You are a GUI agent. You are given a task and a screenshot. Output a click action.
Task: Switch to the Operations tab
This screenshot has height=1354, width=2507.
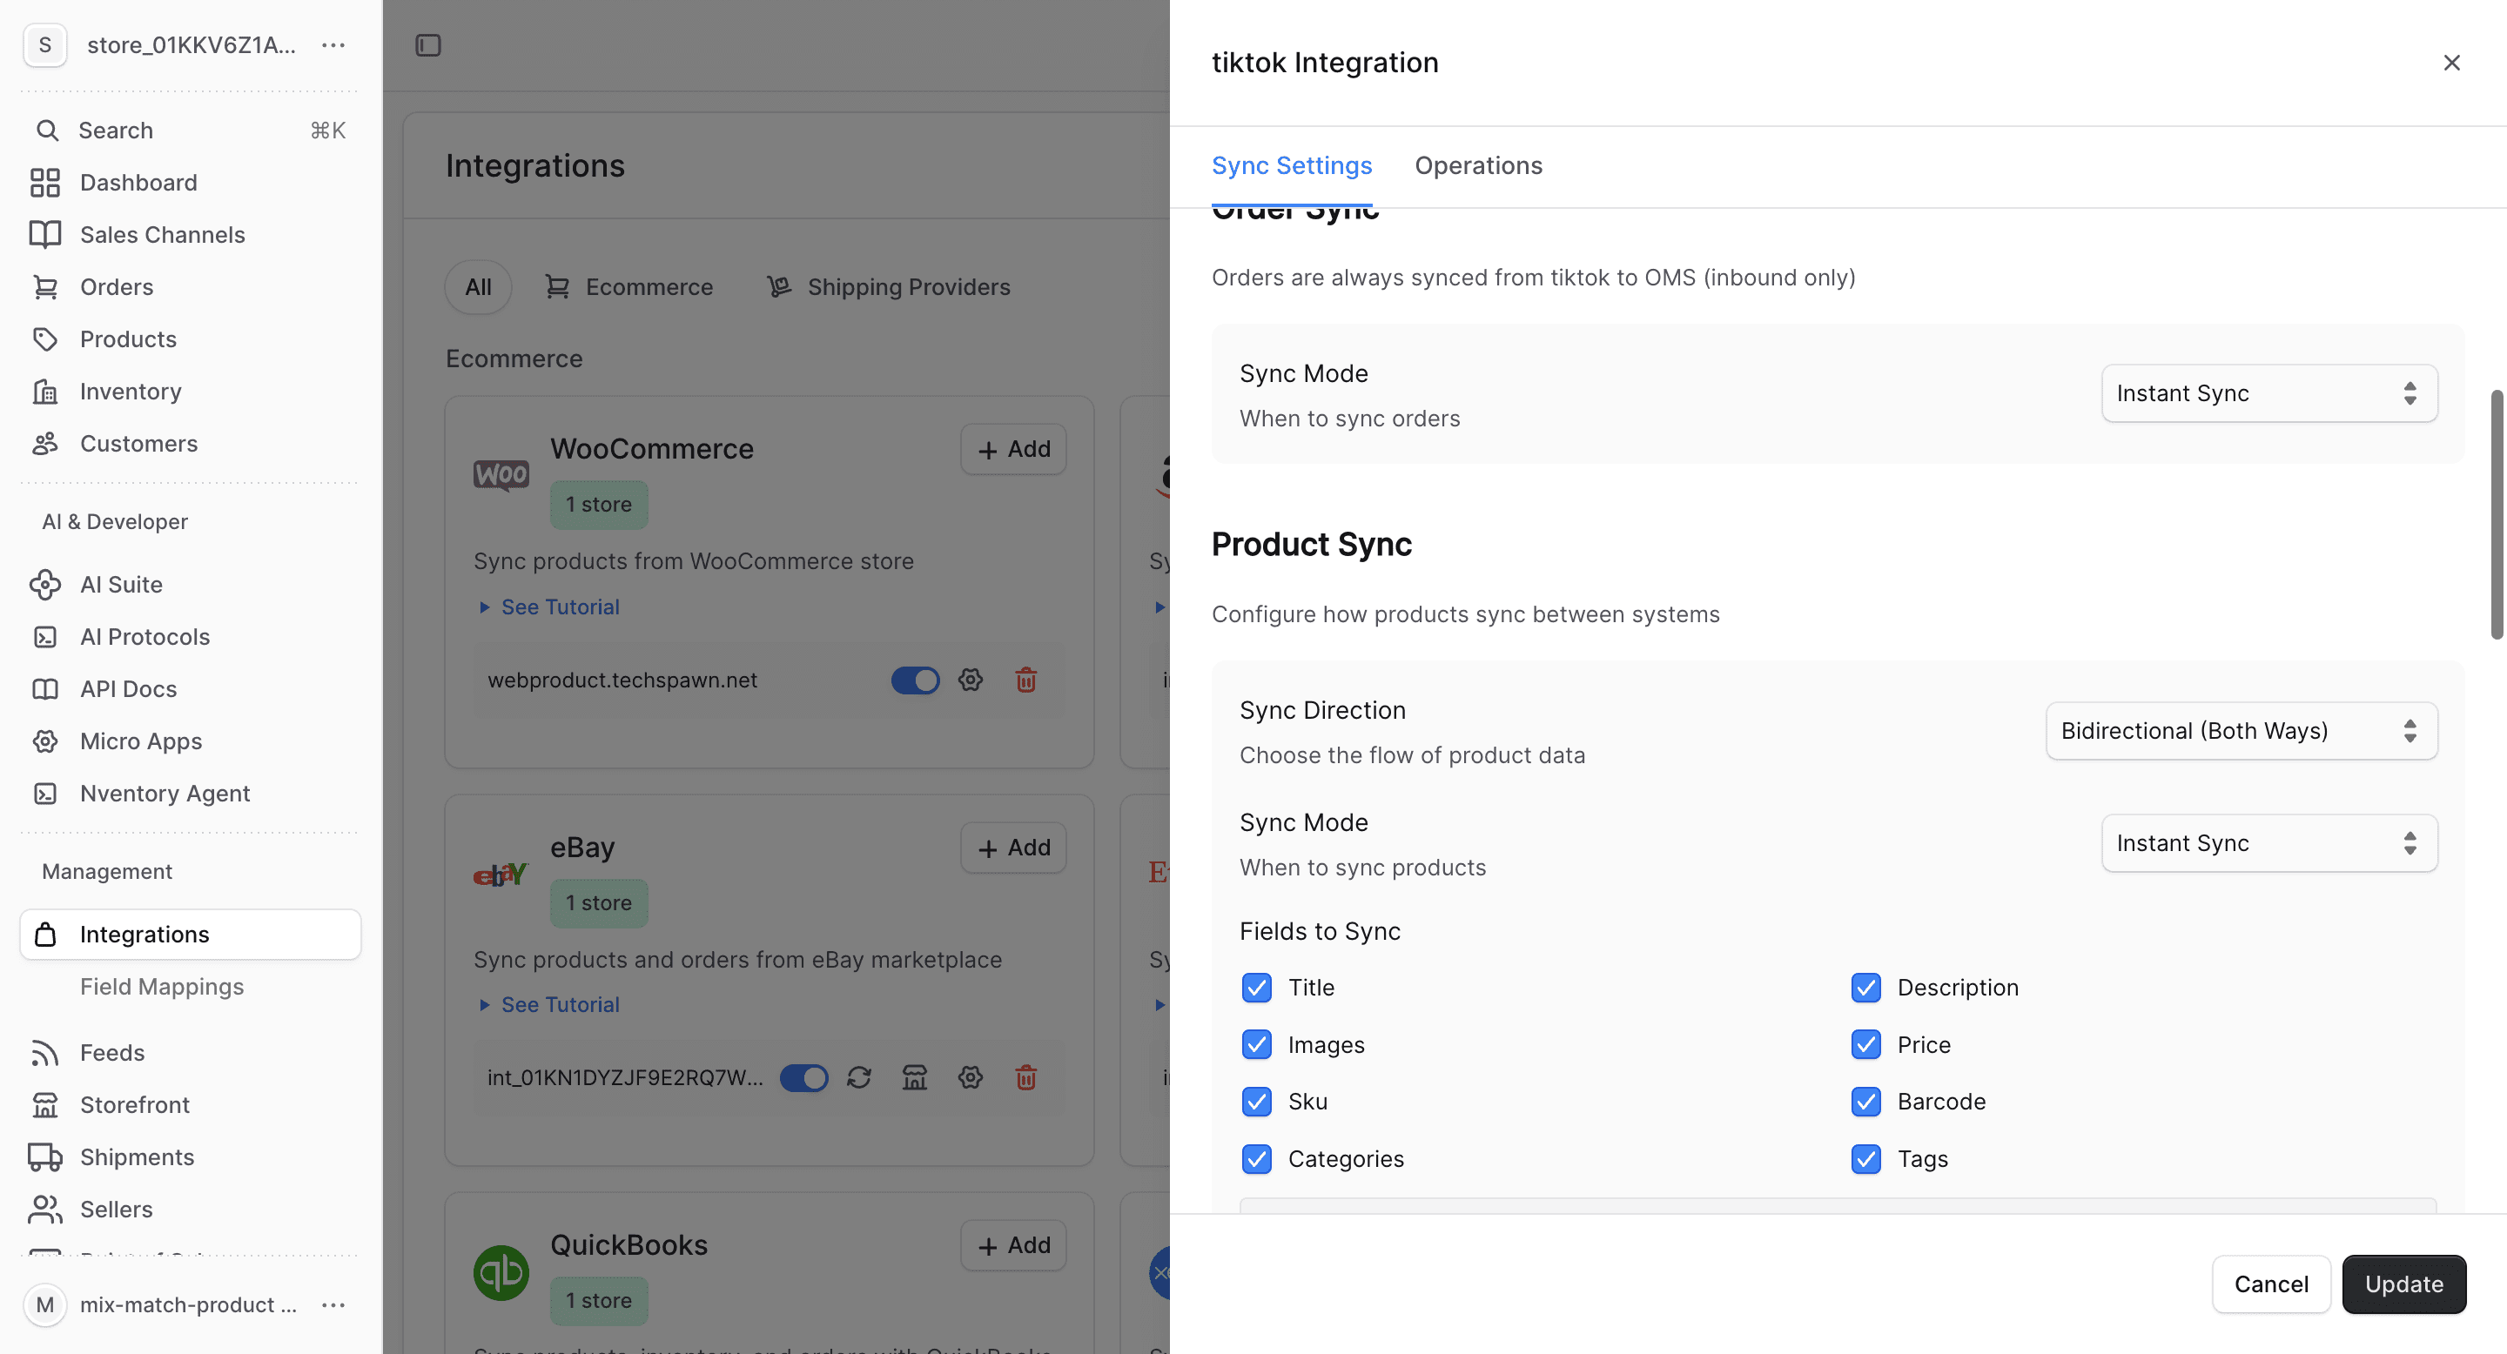tap(1478, 166)
